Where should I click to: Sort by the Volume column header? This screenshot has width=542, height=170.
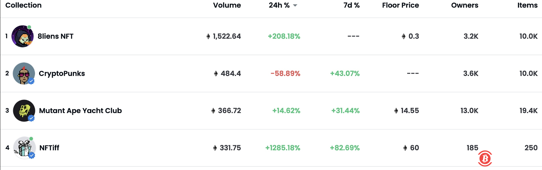[x=227, y=5]
